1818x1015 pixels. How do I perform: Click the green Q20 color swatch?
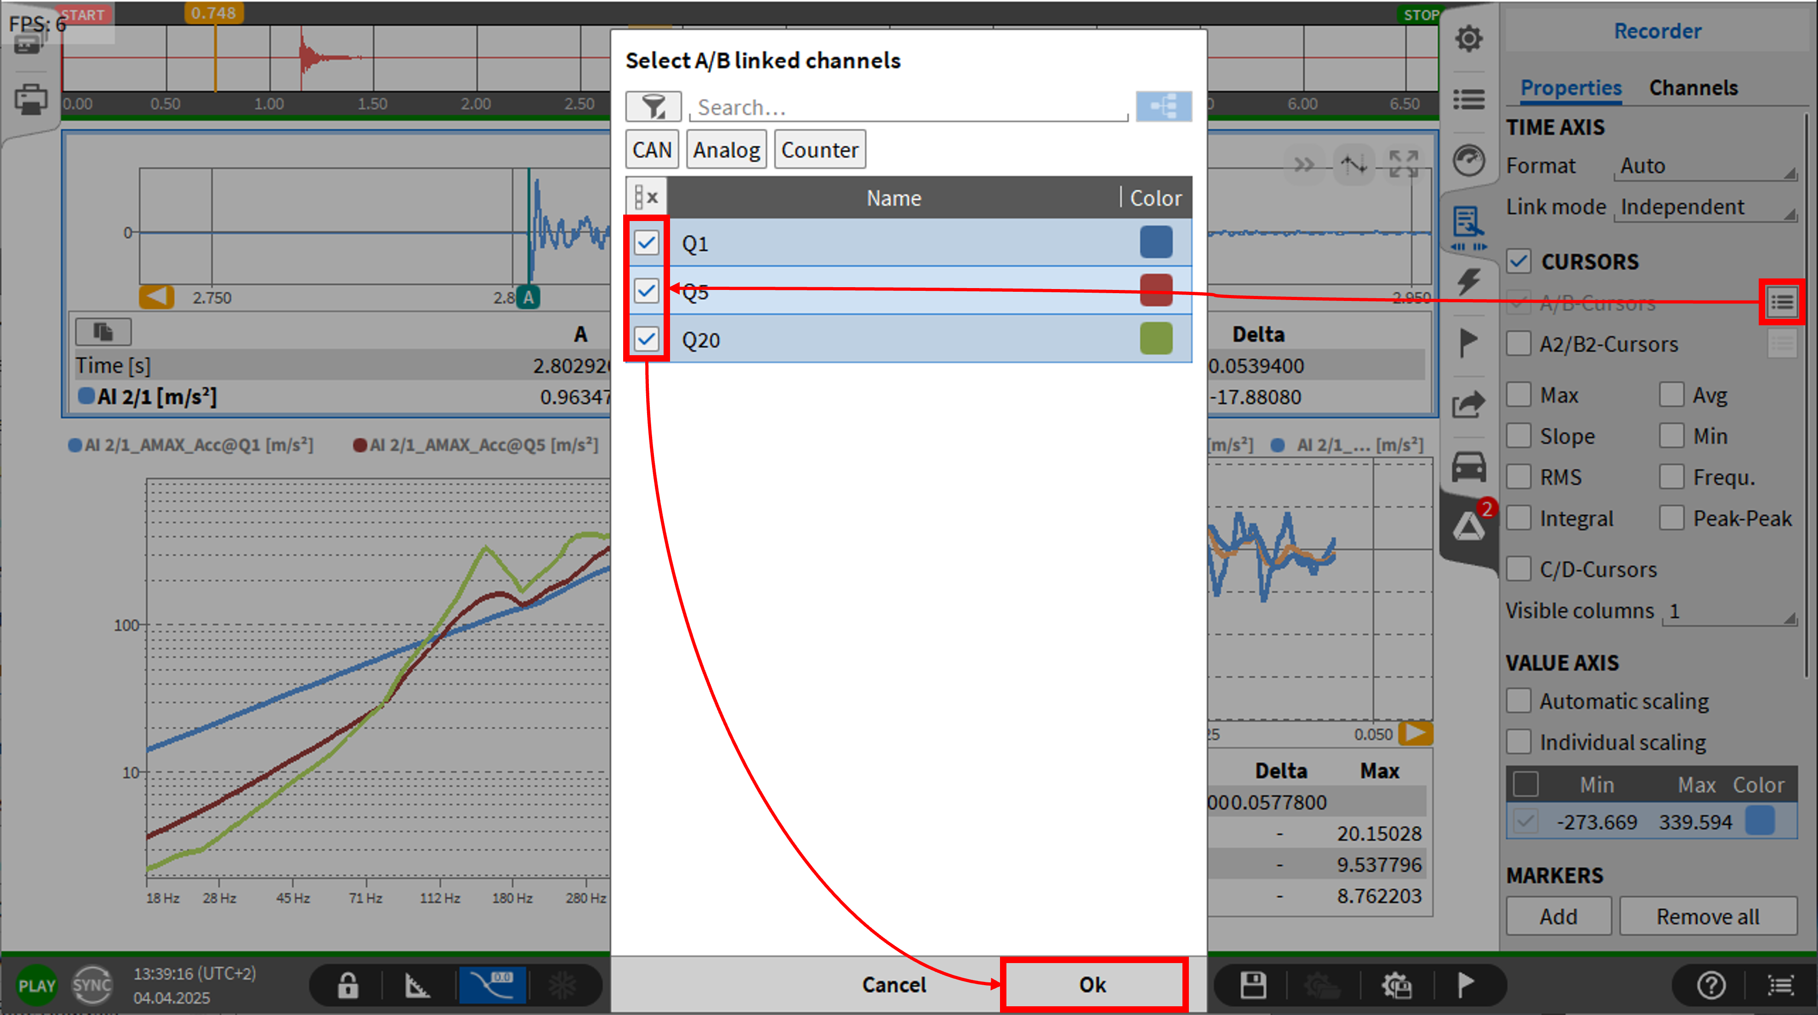(x=1155, y=339)
